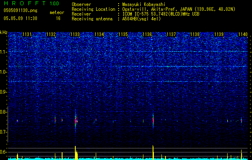This screenshot has height=160, width=252.
Task: Click the 1137 time marker
Action: pyautogui.click(x=171, y=34)
